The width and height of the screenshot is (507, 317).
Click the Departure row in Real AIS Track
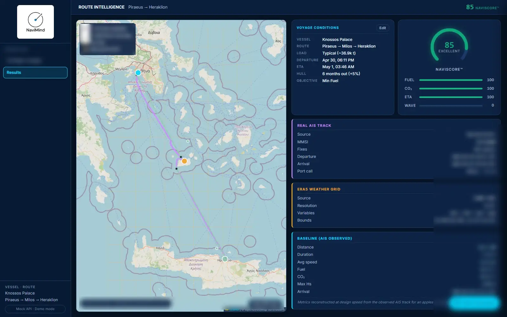click(396, 157)
